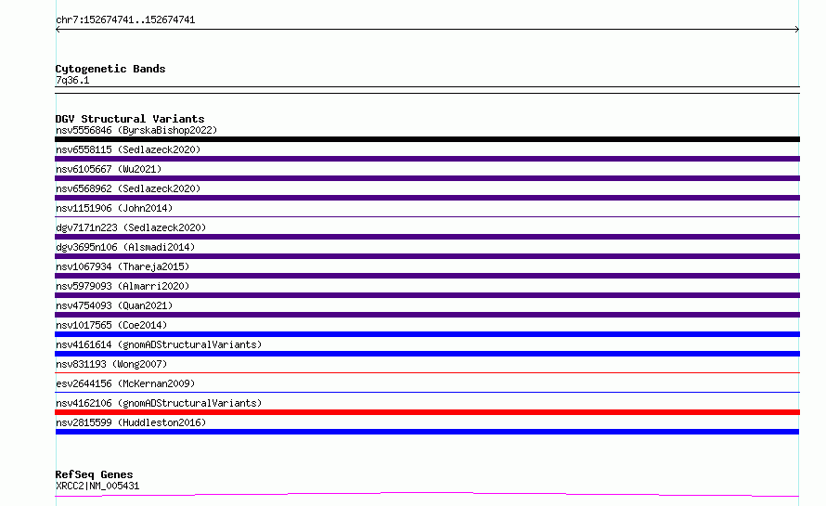This screenshot has height=506, width=826.
Task: Click the purple bar under dgv3695n106
Action: click(x=427, y=256)
